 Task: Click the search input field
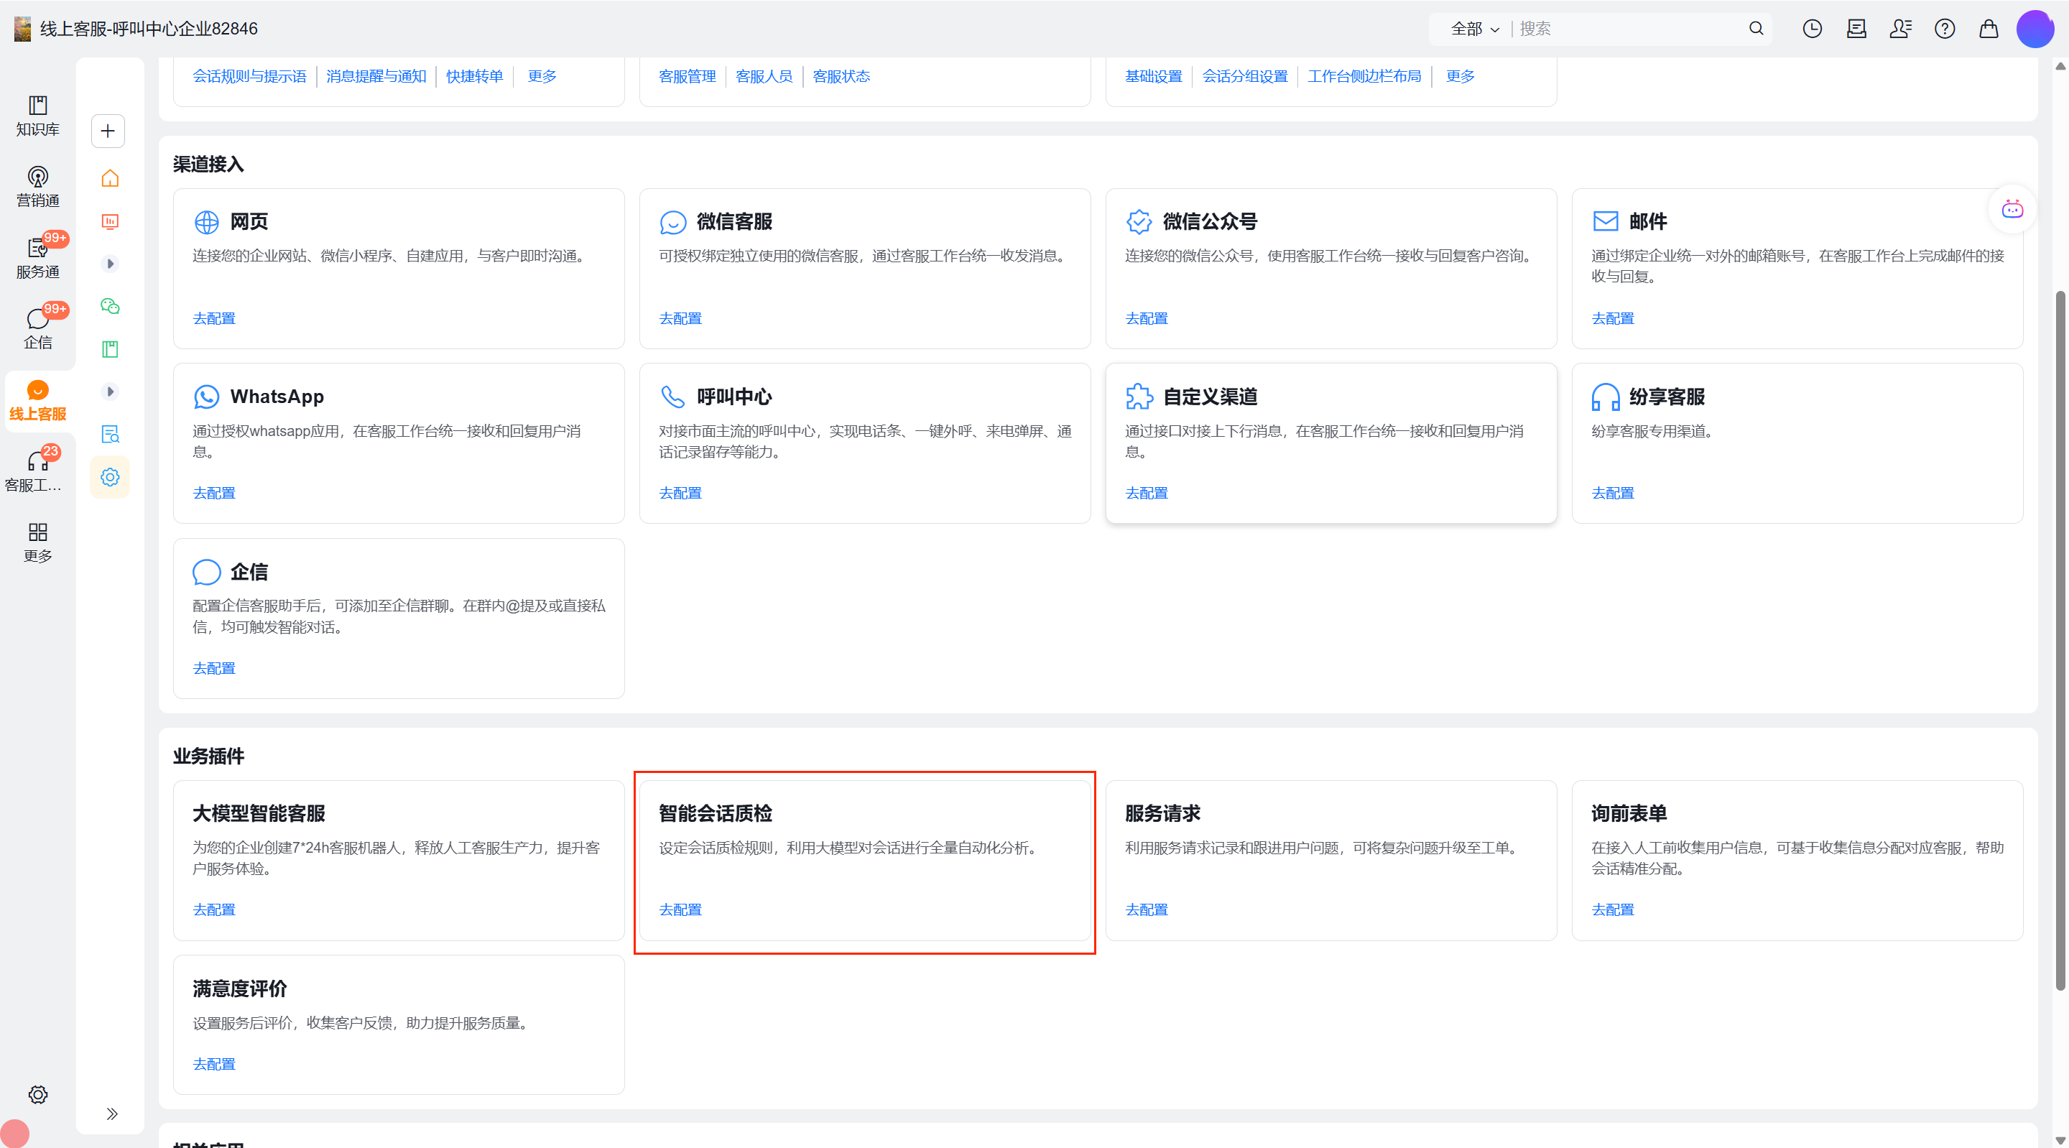point(1631,29)
